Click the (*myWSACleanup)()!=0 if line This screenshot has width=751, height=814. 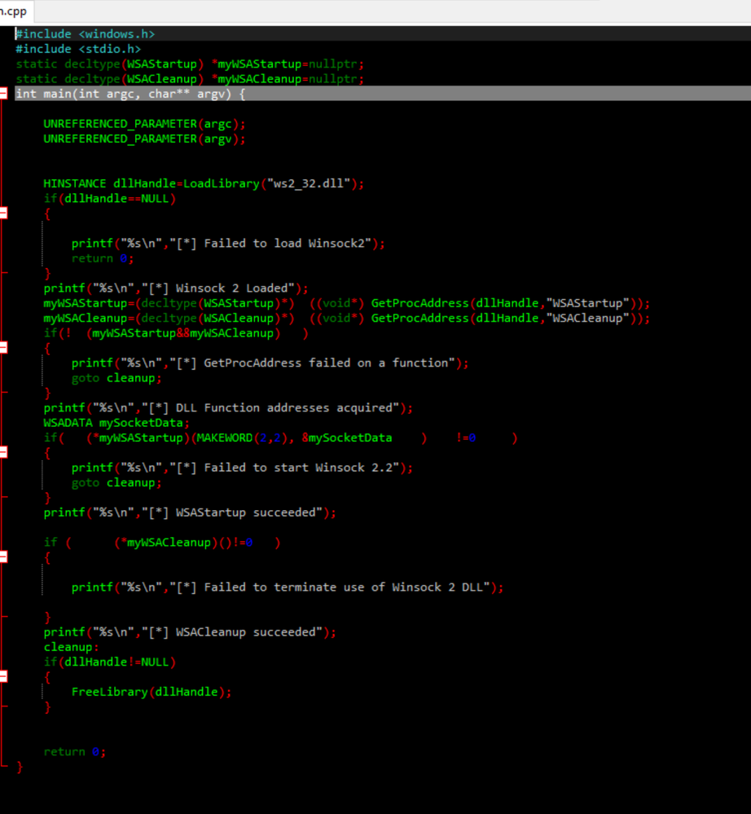(x=162, y=543)
